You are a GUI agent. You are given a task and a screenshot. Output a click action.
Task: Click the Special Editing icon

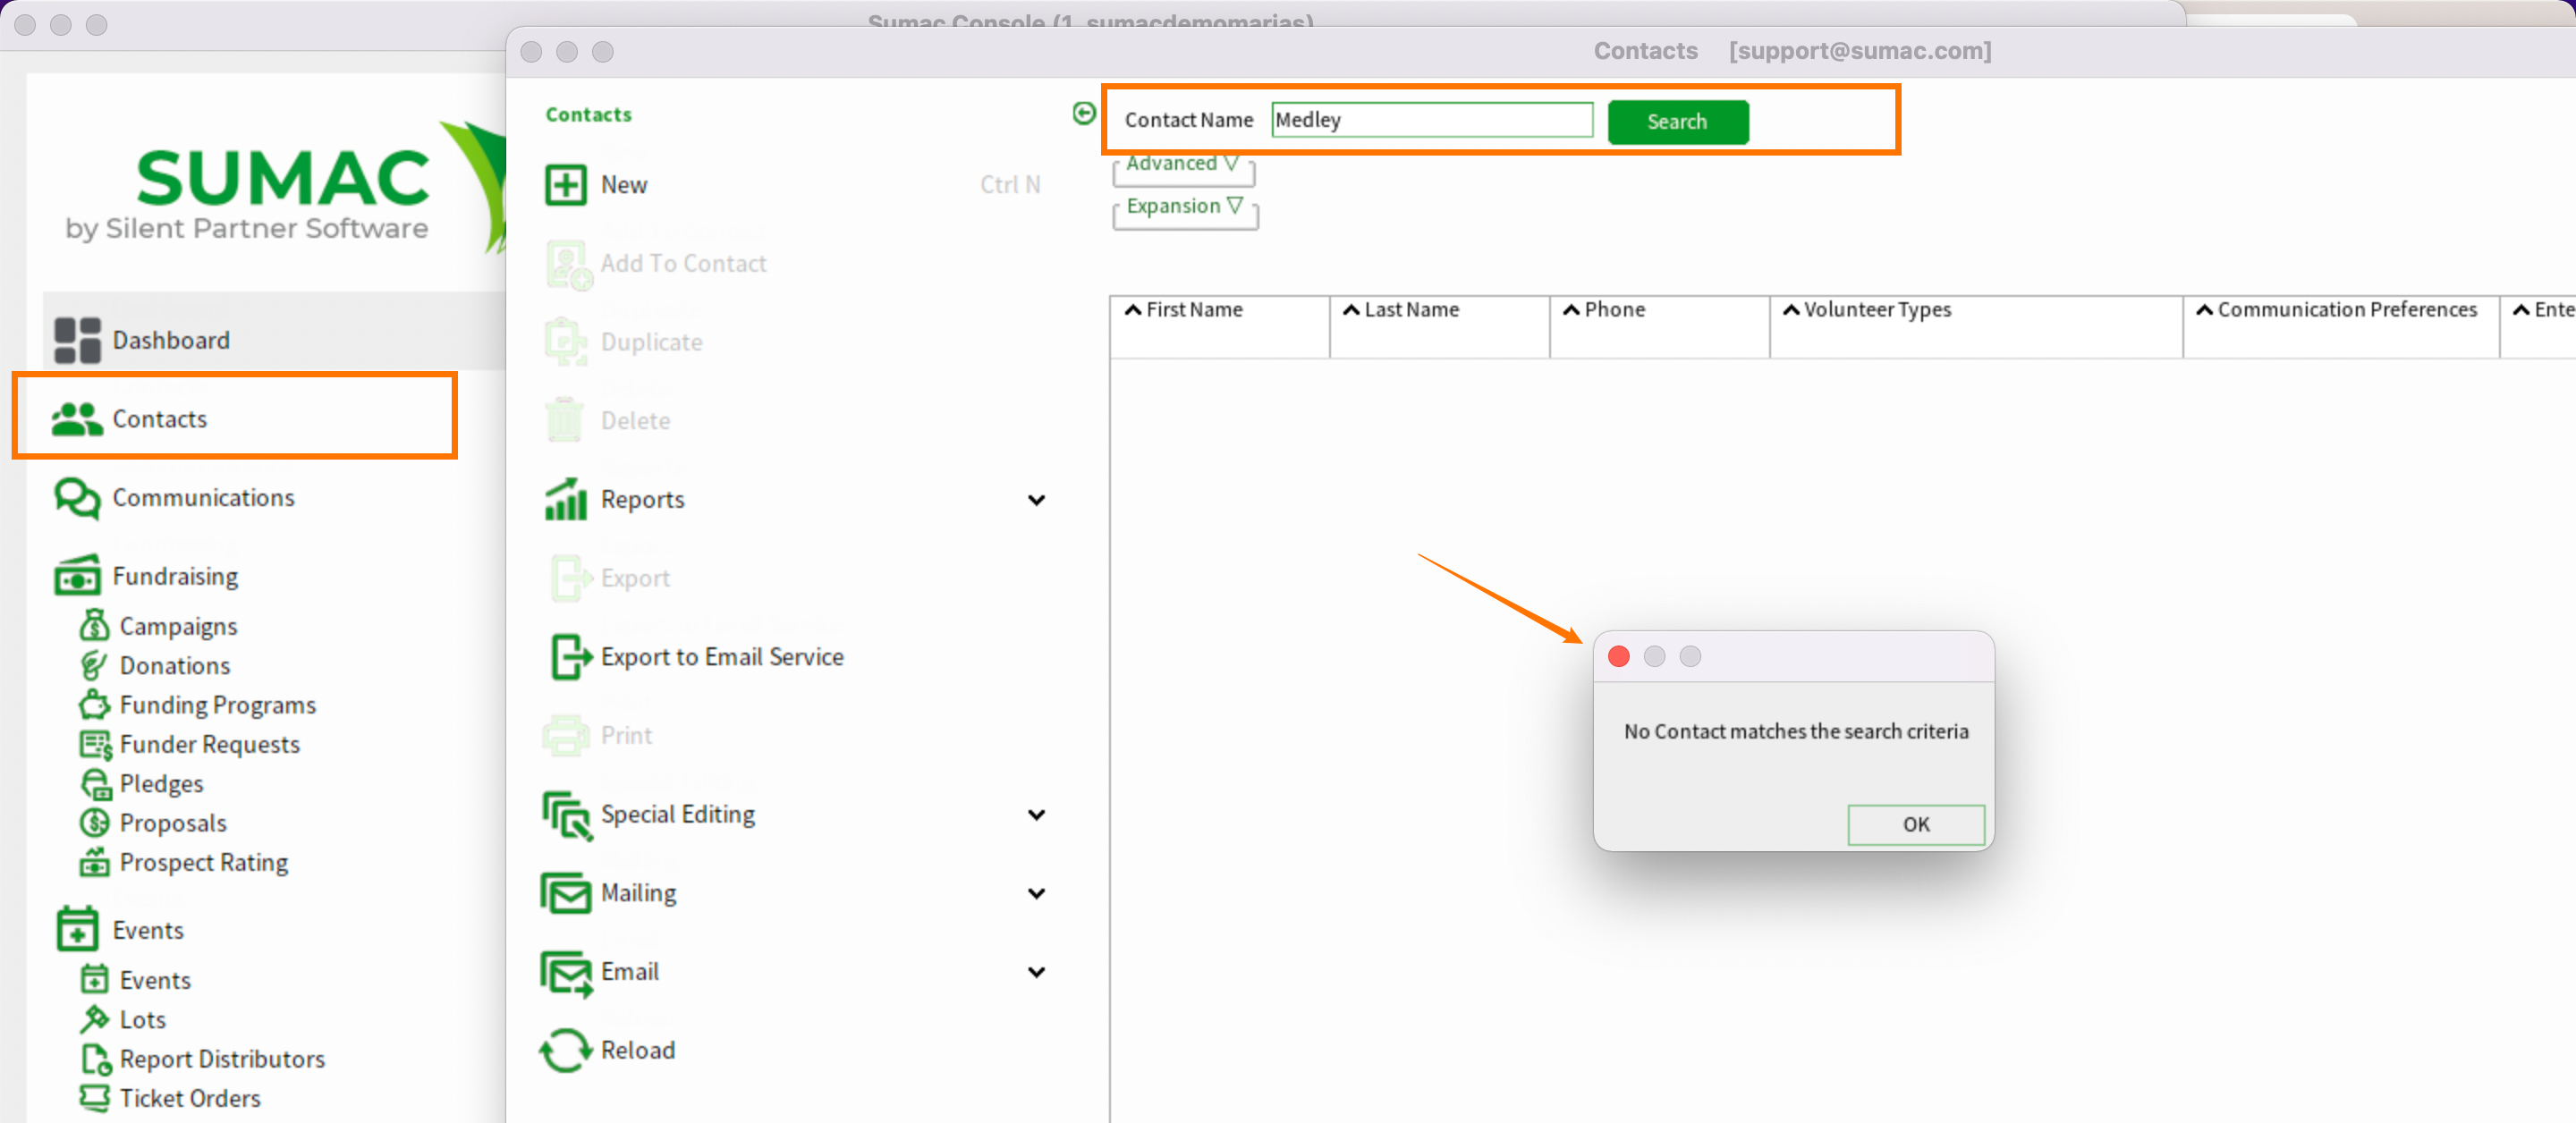[567, 815]
